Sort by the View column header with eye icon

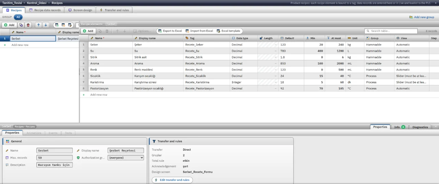tap(412, 38)
